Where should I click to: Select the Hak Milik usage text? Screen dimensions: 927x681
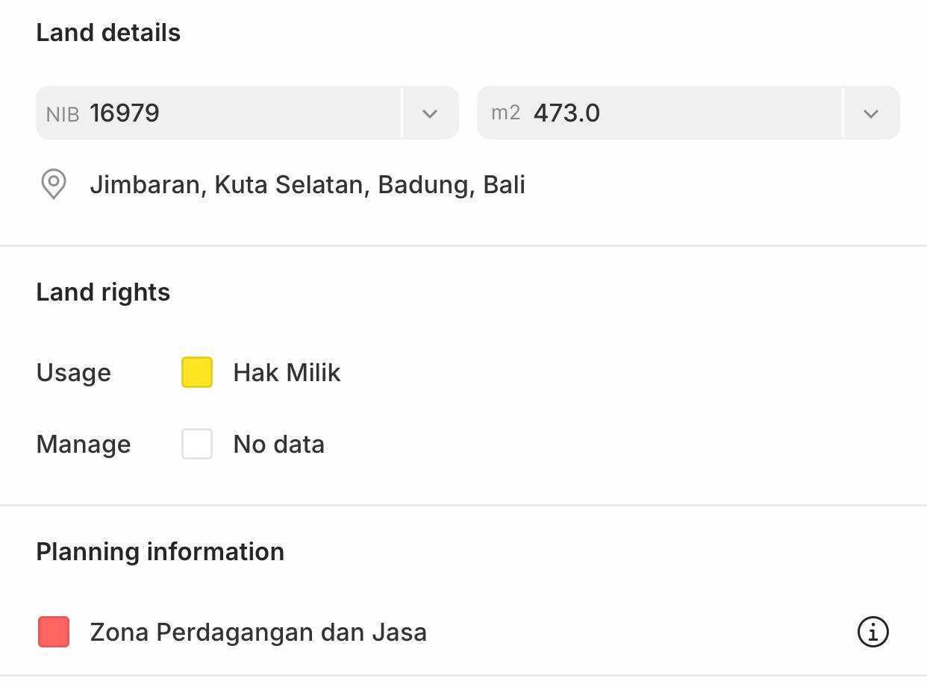click(x=287, y=372)
